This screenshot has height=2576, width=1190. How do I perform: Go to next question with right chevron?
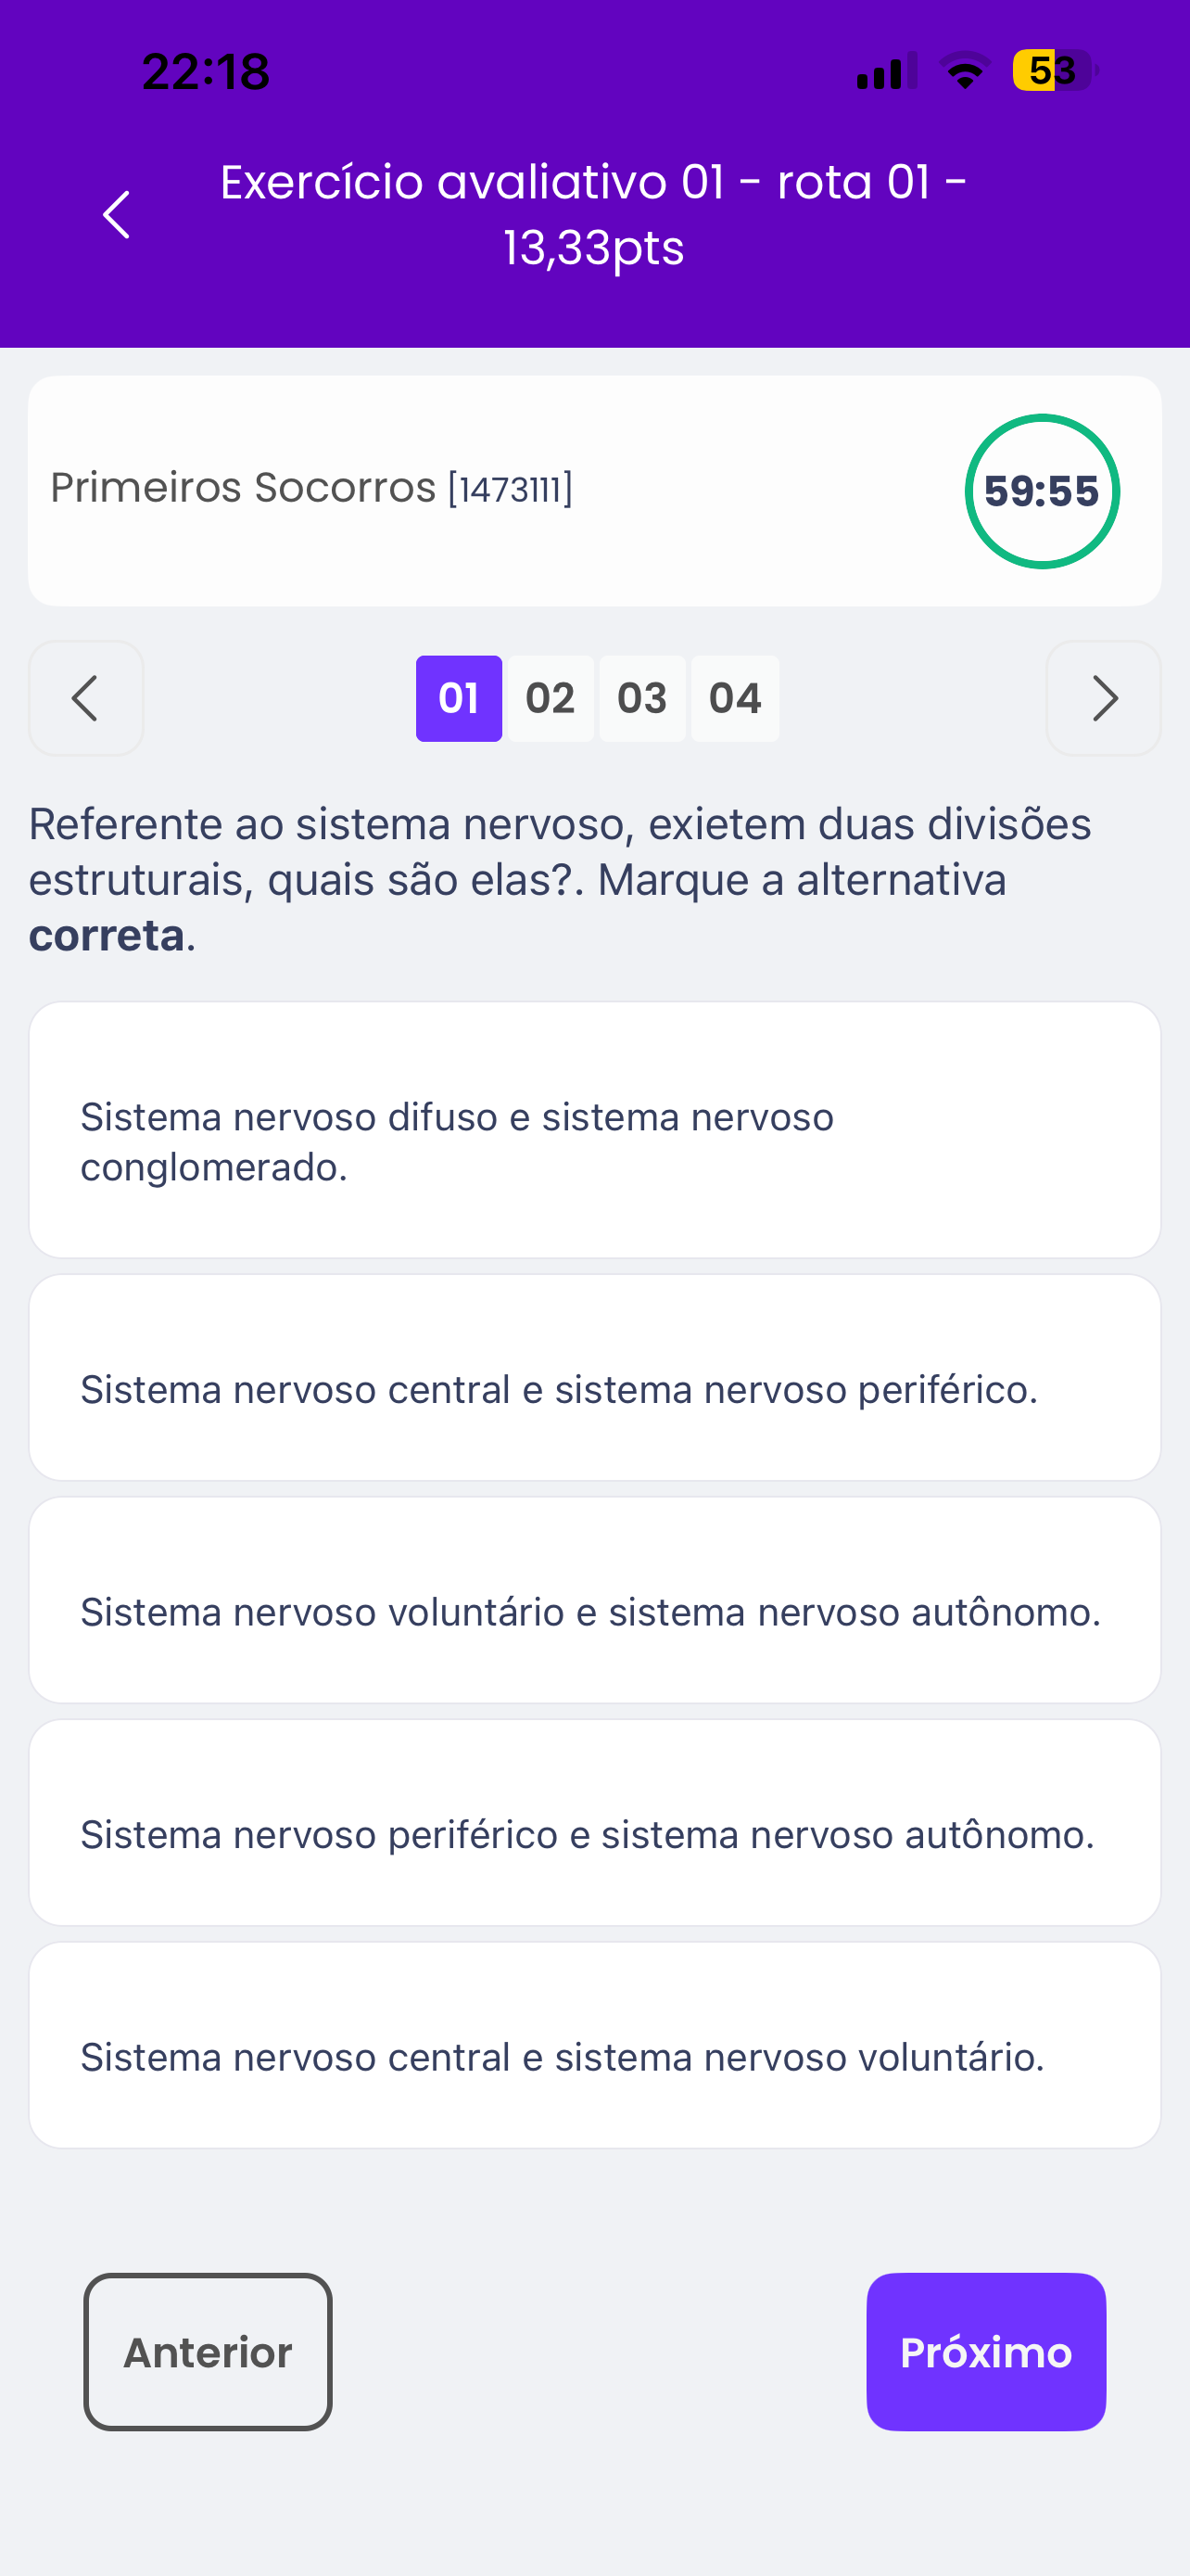(x=1103, y=698)
